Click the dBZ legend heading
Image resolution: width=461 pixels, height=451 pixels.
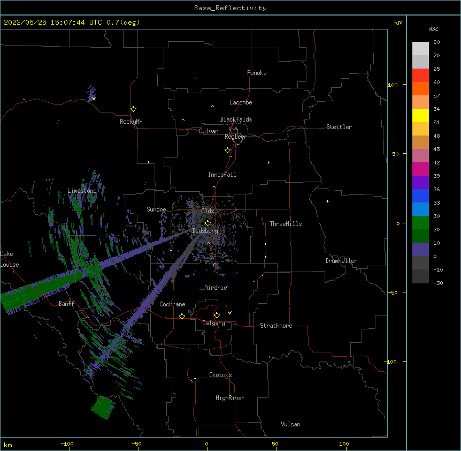coord(433,29)
